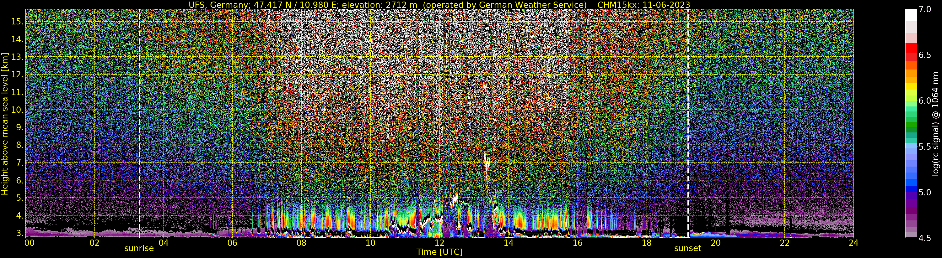The width and height of the screenshot is (942, 258).
Task: Click the 'Time [UTC]' axis label
Action: click(439, 252)
